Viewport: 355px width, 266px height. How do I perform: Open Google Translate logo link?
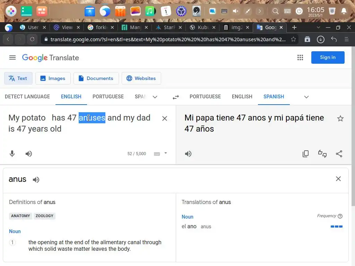(51, 58)
